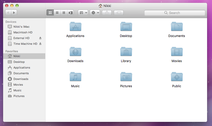Select the Library folder icon
This screenshot has width=212, height=126.
pos(126,51)
